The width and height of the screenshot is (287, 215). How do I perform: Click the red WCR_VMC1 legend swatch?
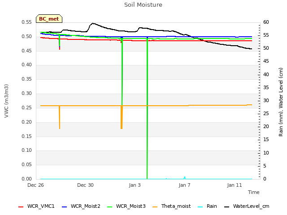coord(21,207)
